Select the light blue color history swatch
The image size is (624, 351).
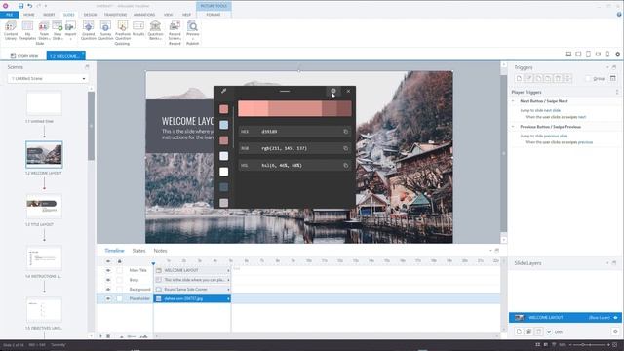(224, 125)
